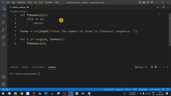Switch to the Problems panel tab

[x=14, y=67]
